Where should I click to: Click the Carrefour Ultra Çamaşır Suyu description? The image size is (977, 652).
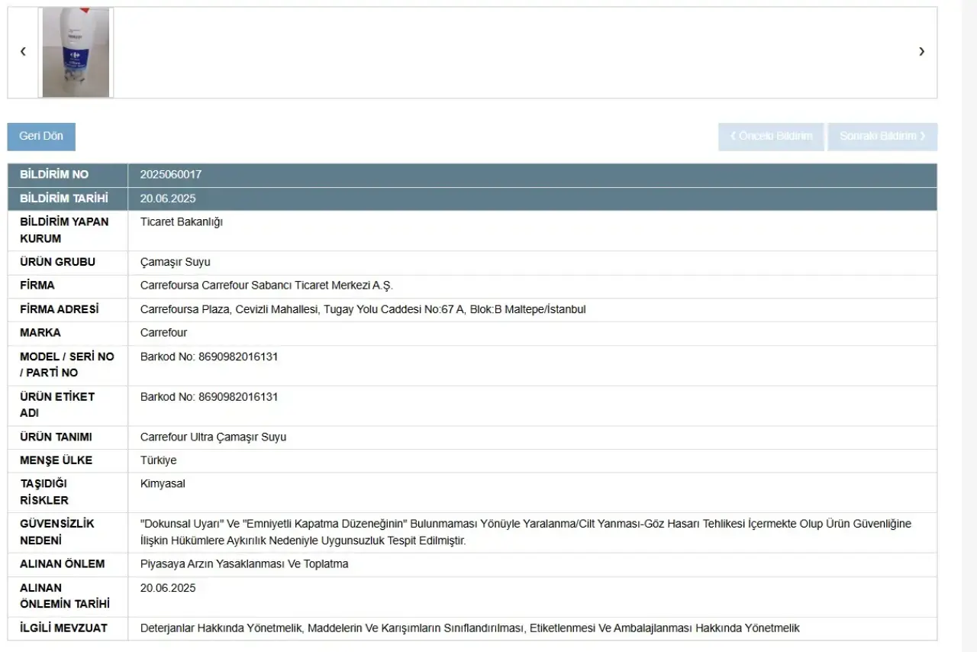(x=214, y=437)
